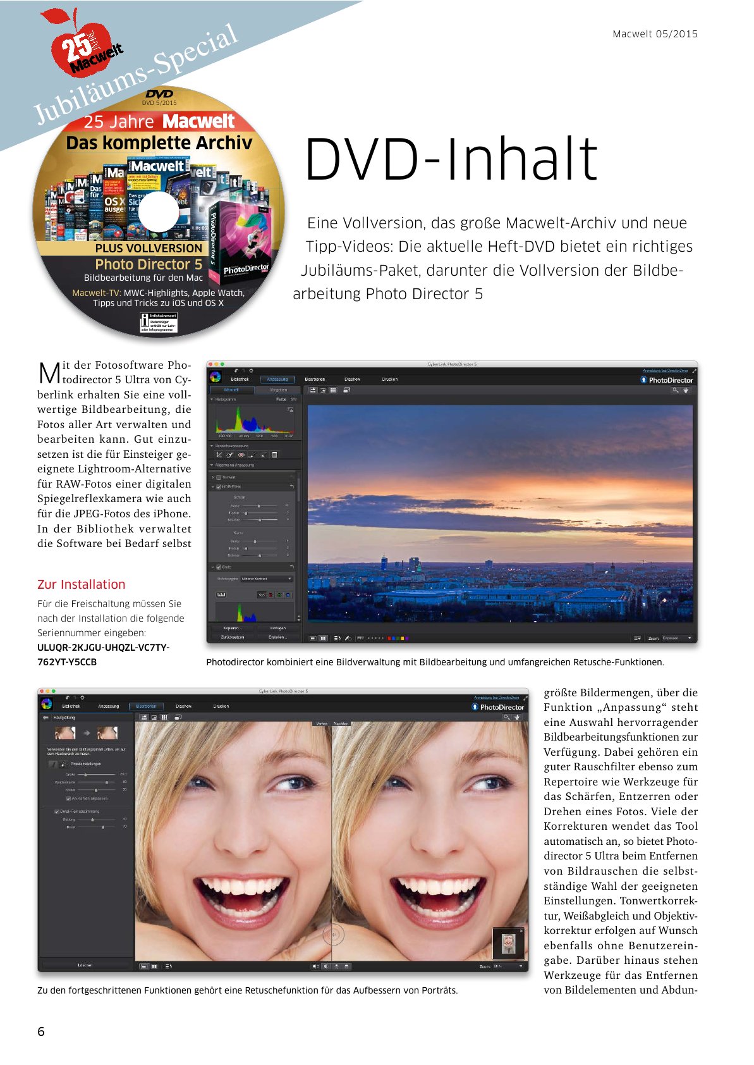
Task: Click secondary display icon, sky-photo window toolbar
Action: (x=346, y=390)
